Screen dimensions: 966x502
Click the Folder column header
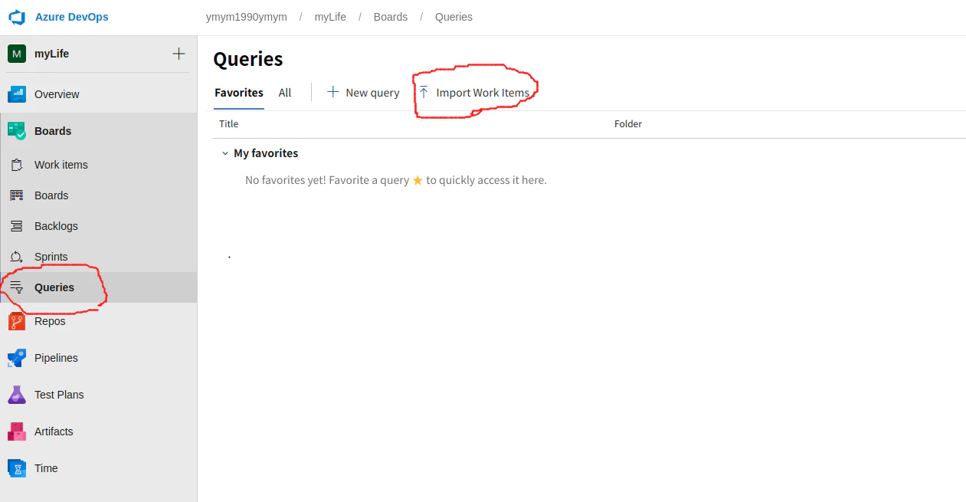tap(628, 123)
